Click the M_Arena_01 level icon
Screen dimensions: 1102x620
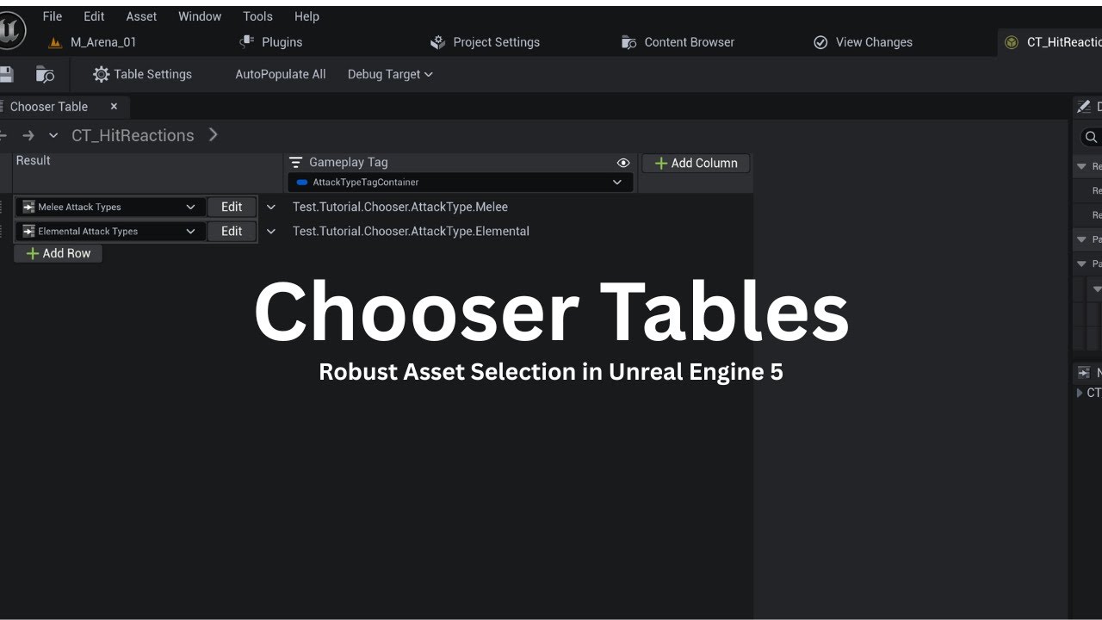click(56, 42)
